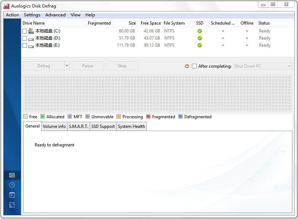Click the green SSD checkmark for D:
This screenshot has height=219, width=298.
tap(199, 38)
